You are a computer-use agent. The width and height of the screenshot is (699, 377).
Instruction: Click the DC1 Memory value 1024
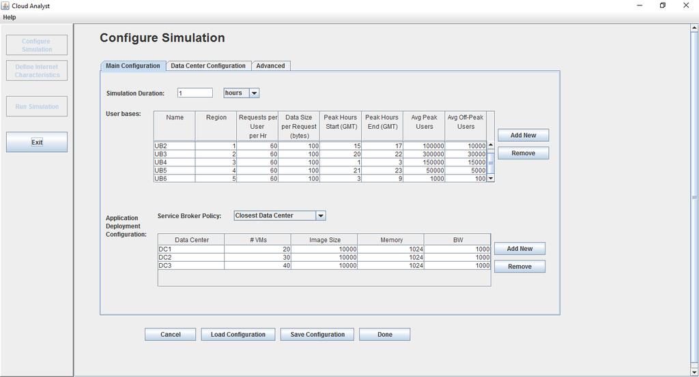[x=391, y=250]
